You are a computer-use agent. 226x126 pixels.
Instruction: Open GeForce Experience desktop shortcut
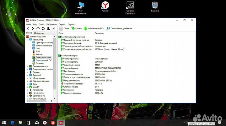[x=130, y=8]
